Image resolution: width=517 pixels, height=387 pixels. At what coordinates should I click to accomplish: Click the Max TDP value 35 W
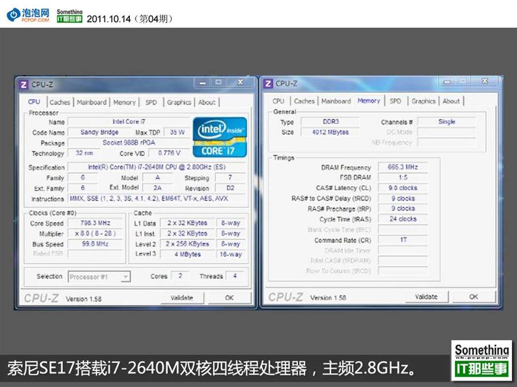coord(177,132)
